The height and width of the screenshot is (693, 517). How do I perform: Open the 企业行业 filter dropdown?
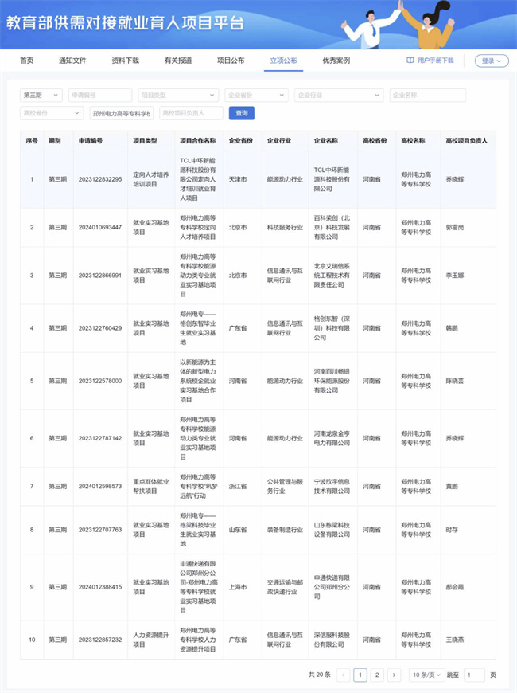point(338,96)
